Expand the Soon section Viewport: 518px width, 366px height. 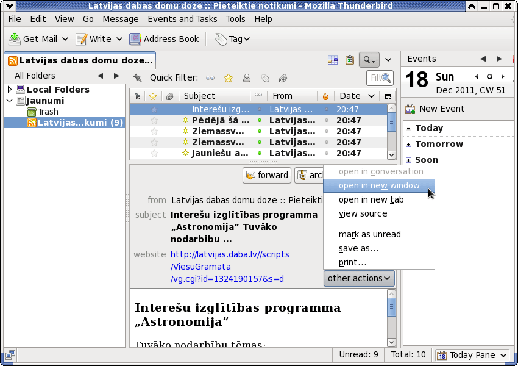[409, 160]
